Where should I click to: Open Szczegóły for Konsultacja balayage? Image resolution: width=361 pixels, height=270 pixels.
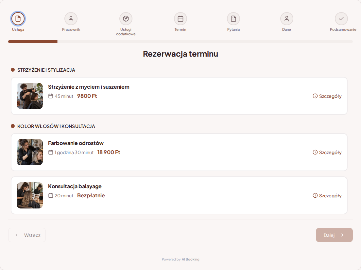pos(327,196)
